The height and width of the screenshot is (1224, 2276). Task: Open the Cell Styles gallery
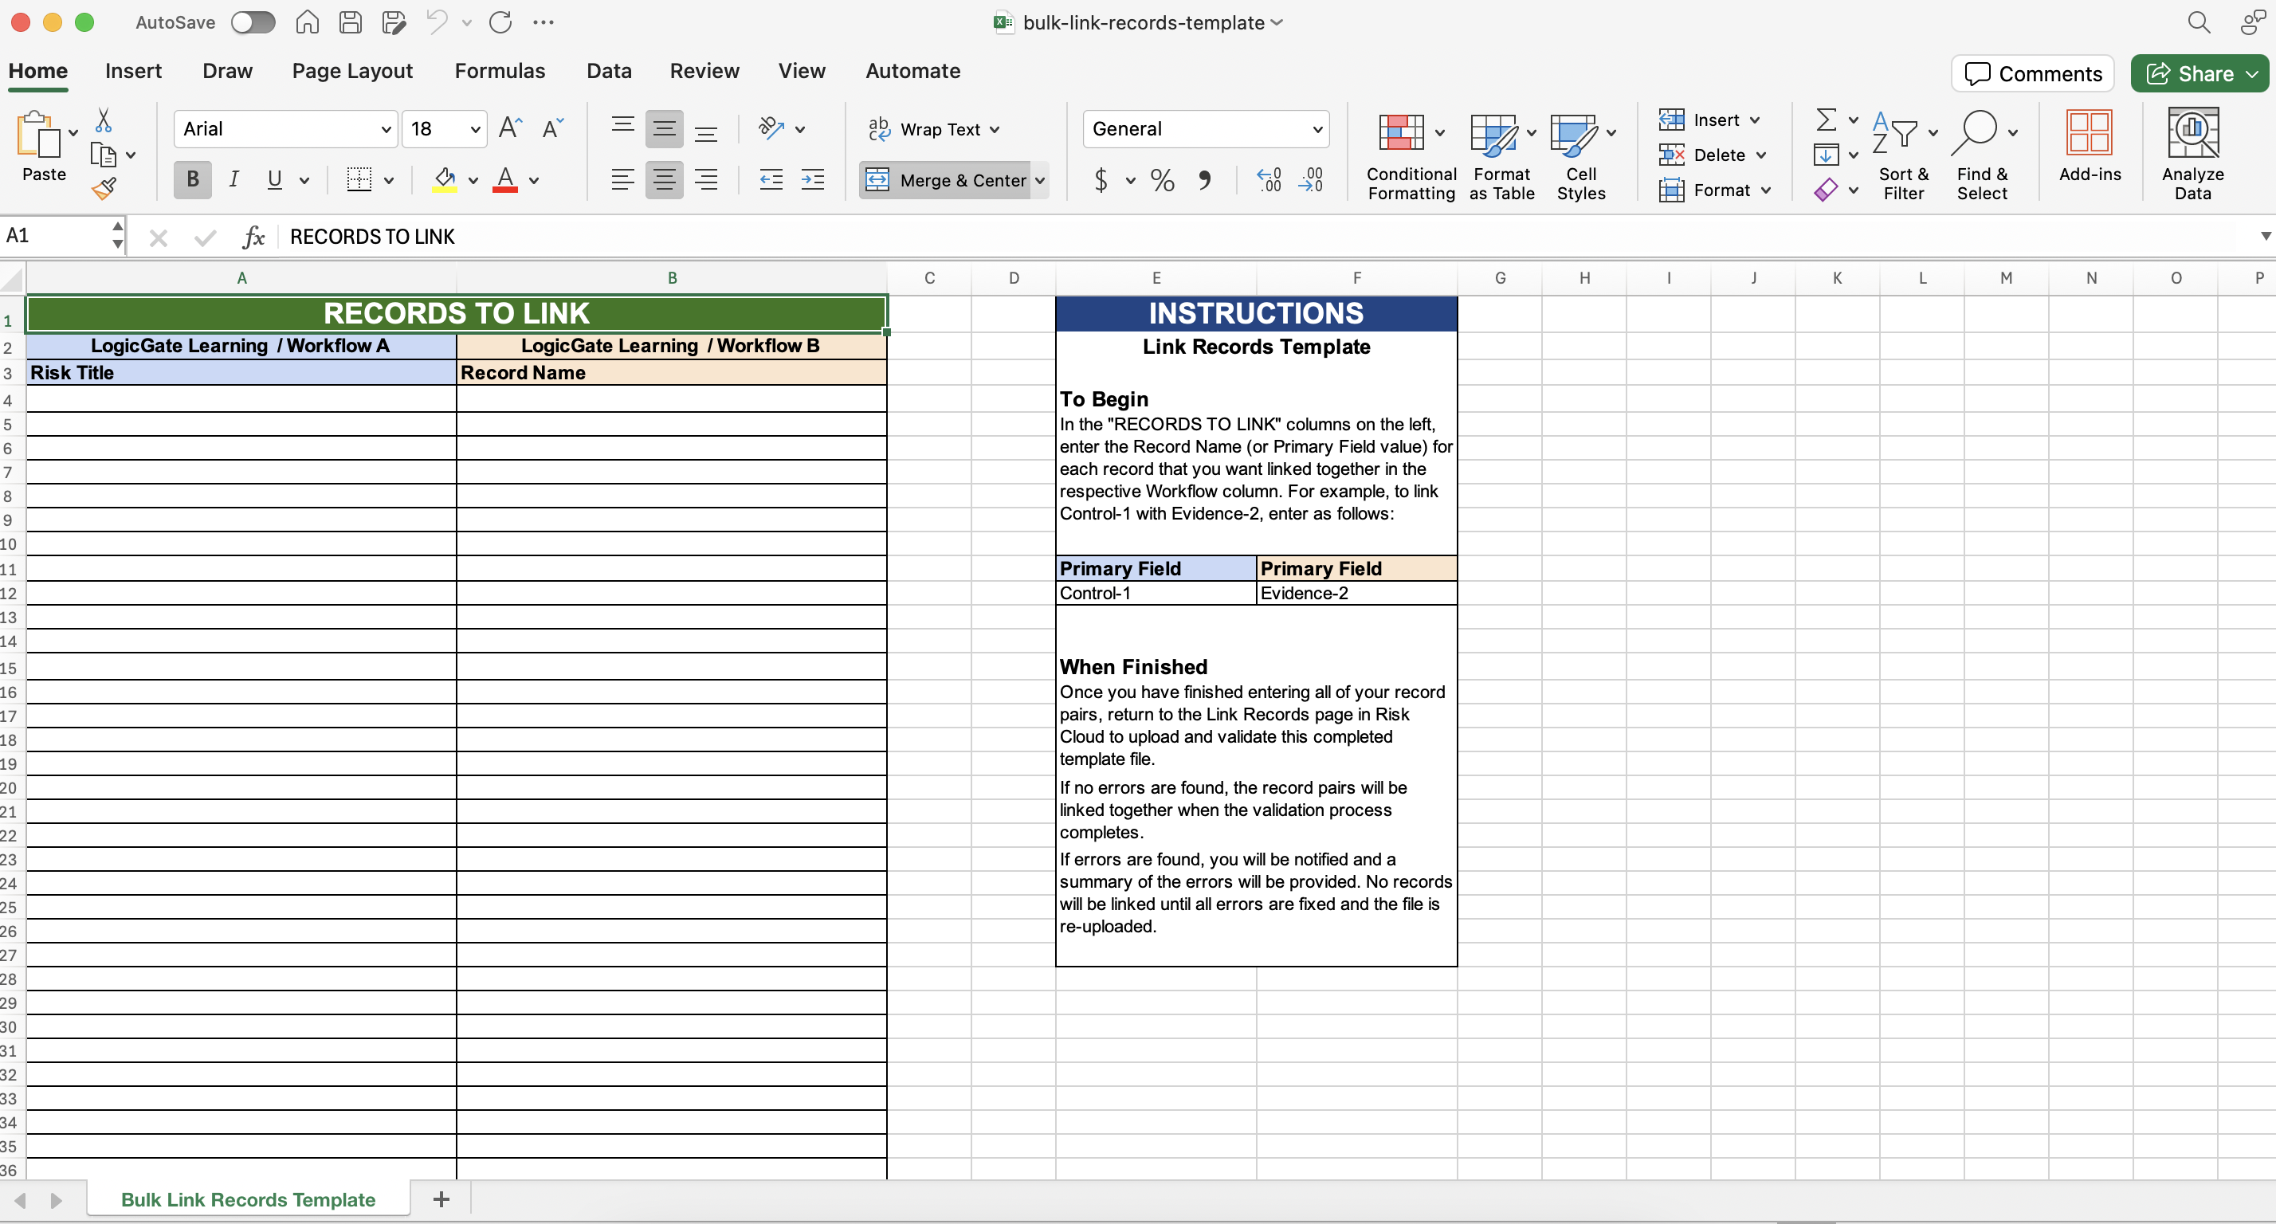click(1582, 155)
